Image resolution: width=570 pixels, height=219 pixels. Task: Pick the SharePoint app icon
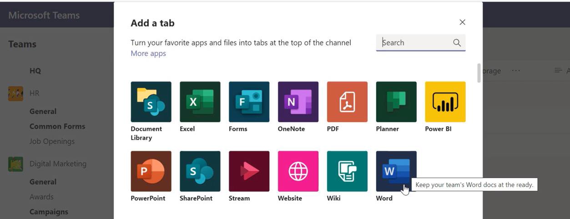(x=200, y=171)
